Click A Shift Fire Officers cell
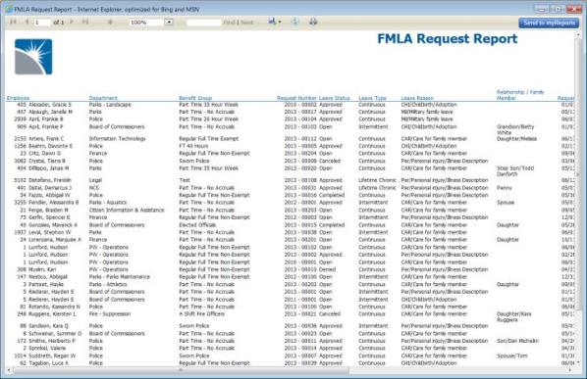Image resolution: width=587 pixels, height=379 pixels. pyautogui.click(x=202, y=314)
